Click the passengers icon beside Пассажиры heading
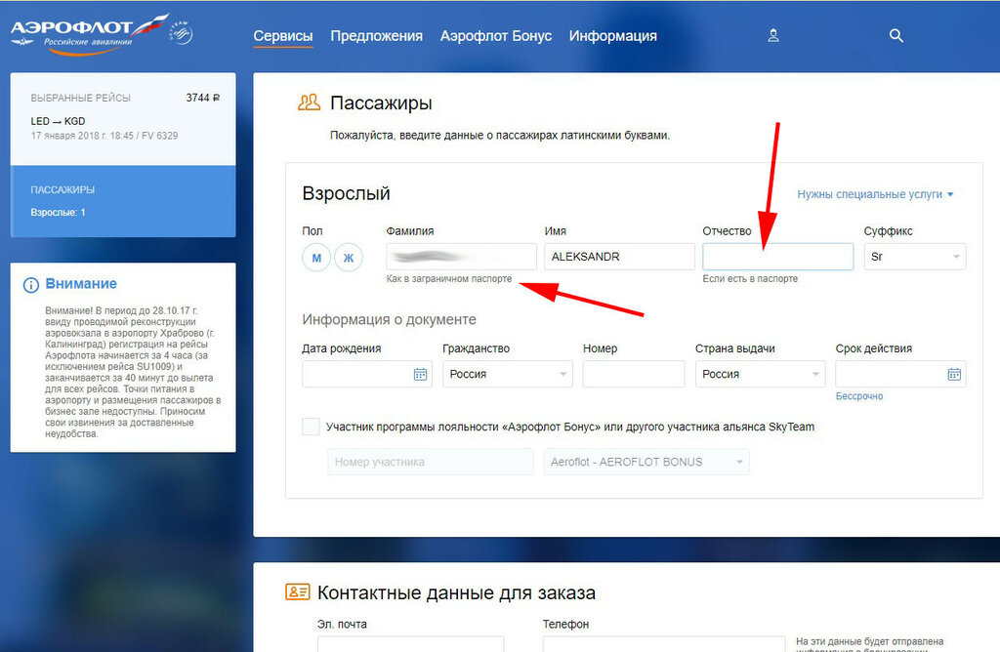 pyautogui.click(x=310, y=102)
